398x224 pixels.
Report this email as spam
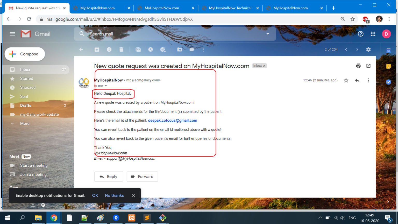tap(109, 50)
